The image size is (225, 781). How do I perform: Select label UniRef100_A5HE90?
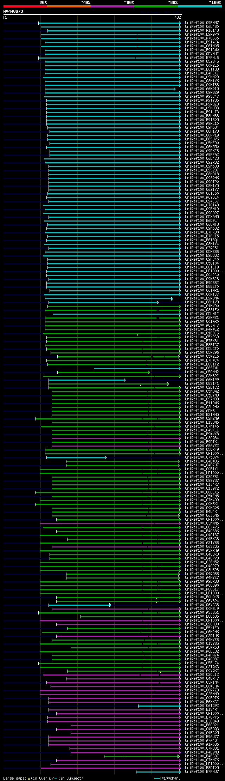(202, 143)
